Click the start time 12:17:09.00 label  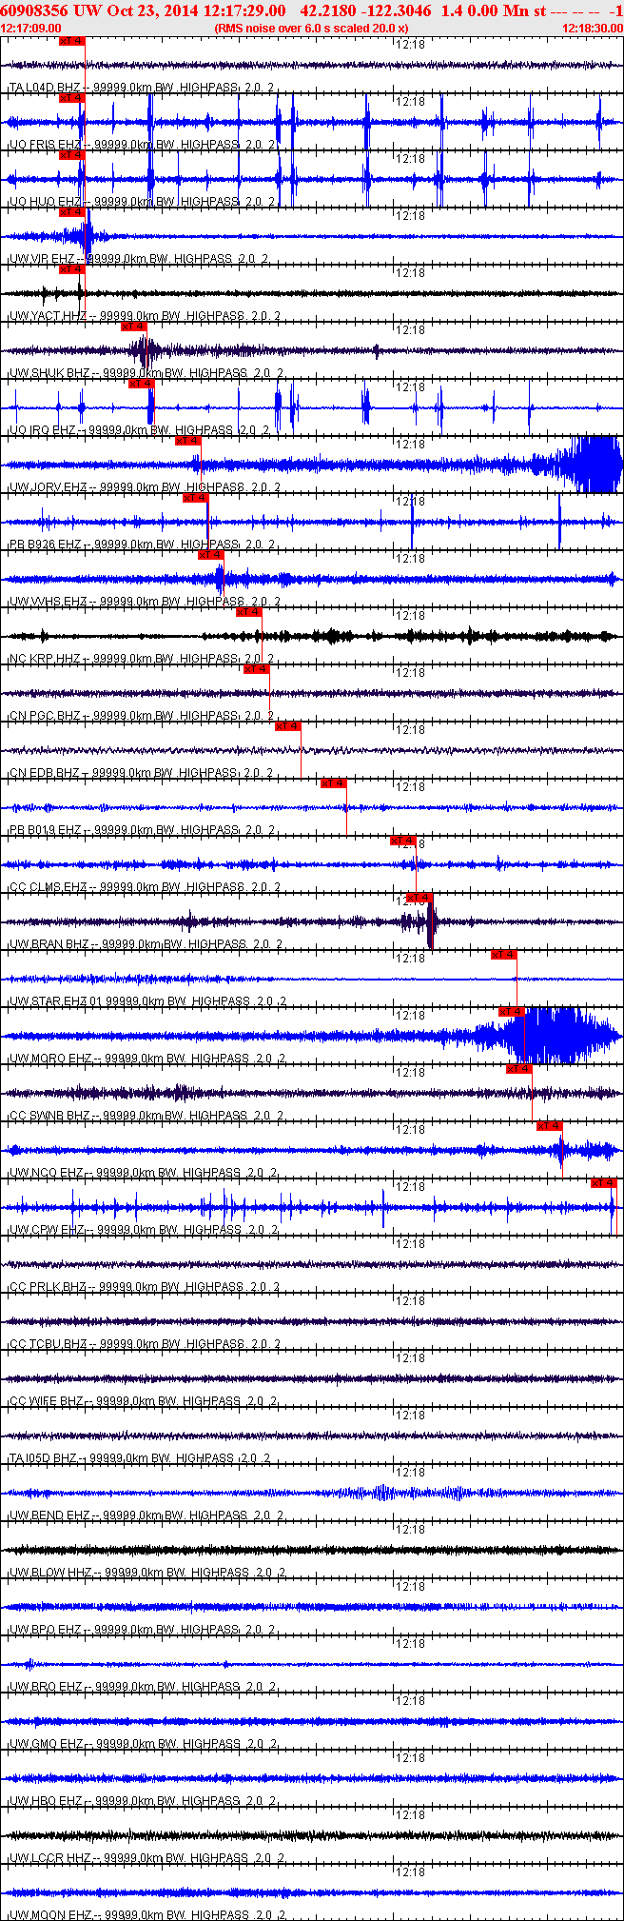[30, 29]
